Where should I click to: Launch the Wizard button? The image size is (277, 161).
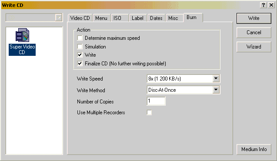(254, 47)
